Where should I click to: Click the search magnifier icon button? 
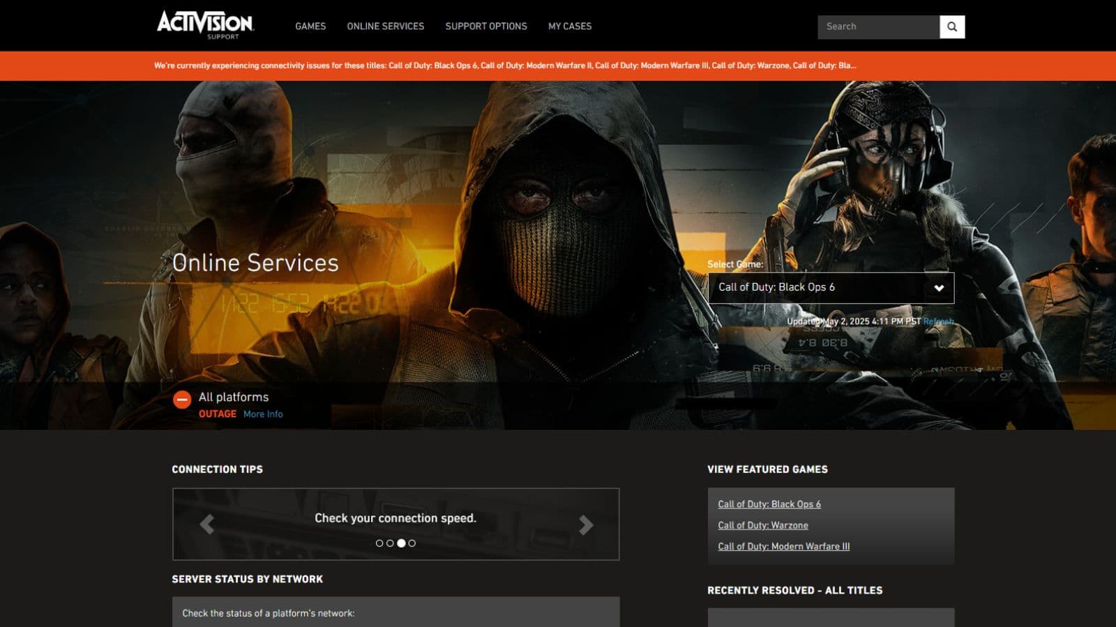(952, 27)
